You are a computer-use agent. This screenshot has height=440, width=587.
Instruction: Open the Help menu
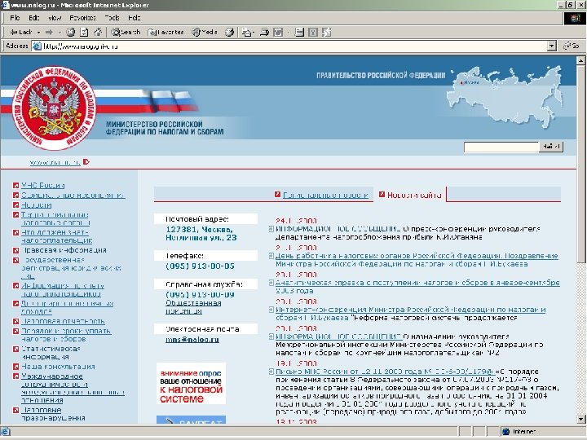point(134,18)
